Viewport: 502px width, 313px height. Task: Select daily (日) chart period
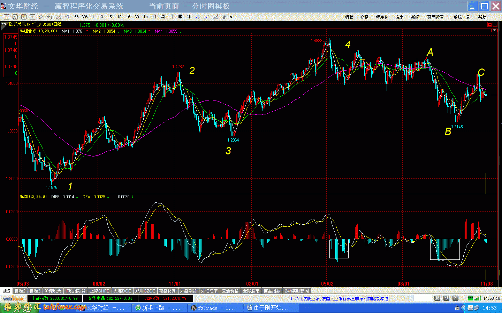154,17
